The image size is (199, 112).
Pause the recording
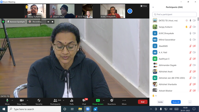[x=49, y=22]
